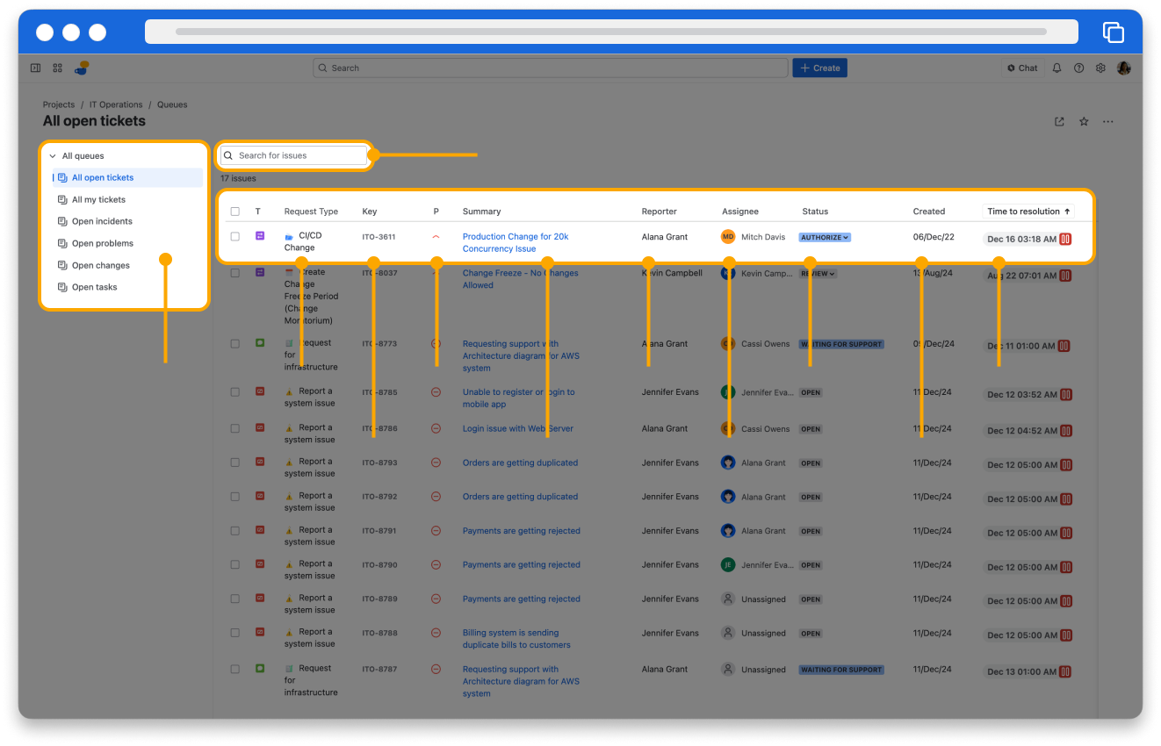1161x746 pixels.
Task: Click the ITO-8788 issue key
Action: click(x=379, y=633)
